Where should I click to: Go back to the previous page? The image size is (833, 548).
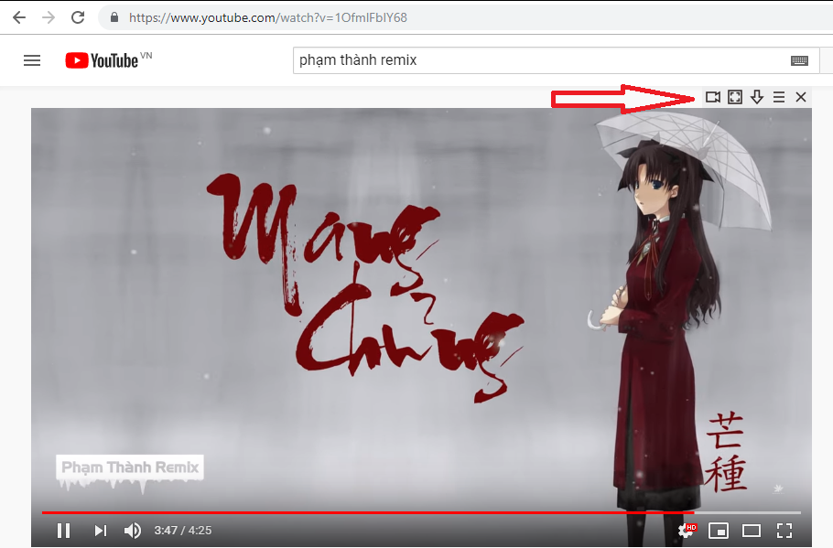tap(19, 17)
